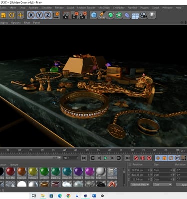187x199 pixels.
Task: Open the Render menu
Action: pos(59,8)
